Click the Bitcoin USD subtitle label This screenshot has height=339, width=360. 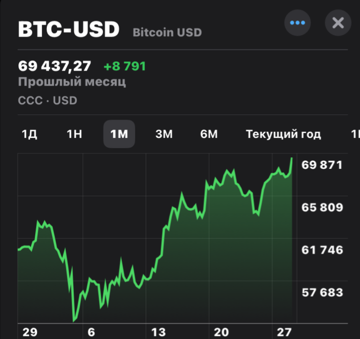167,32
